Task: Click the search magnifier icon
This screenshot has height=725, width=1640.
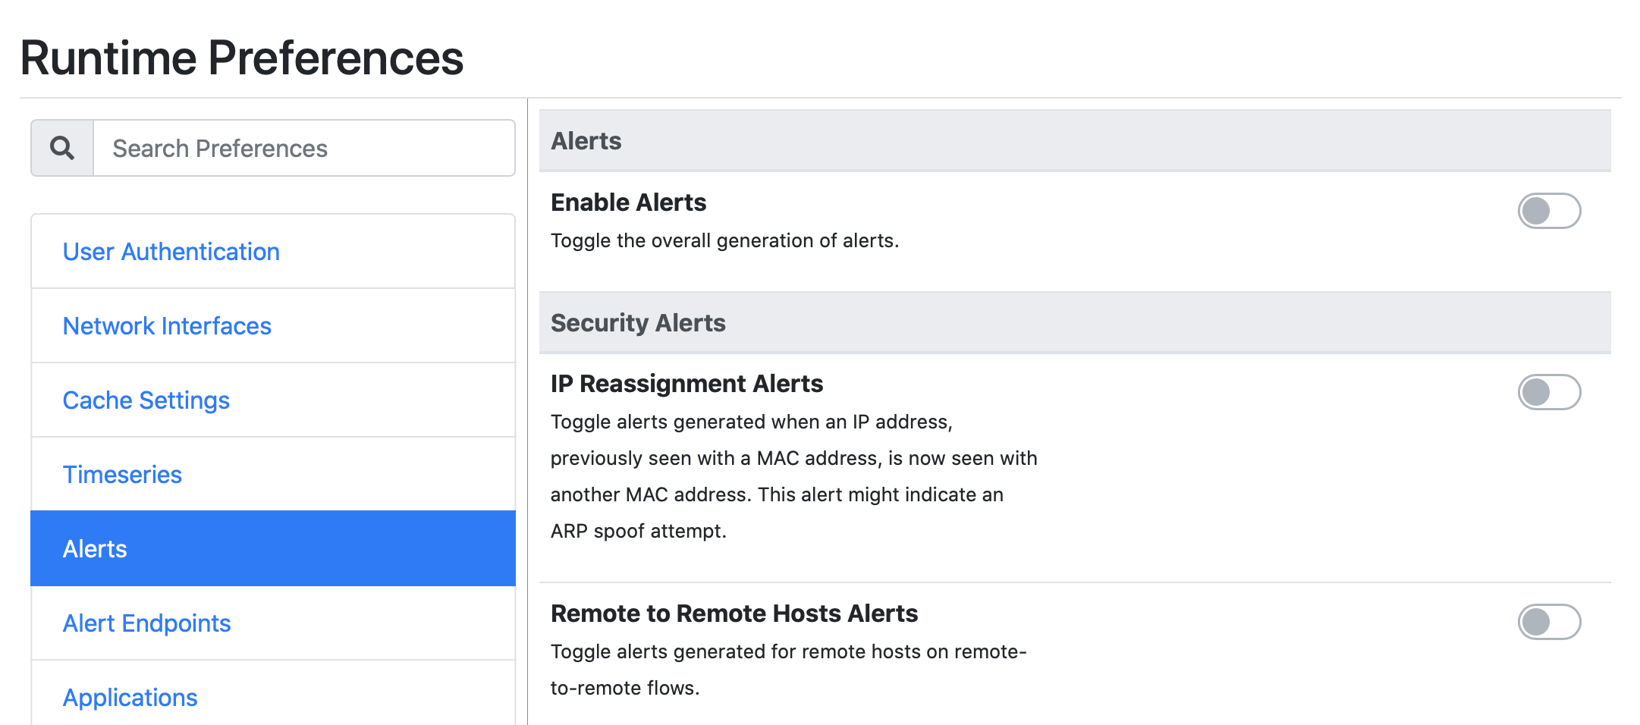Action: (61, 147)
